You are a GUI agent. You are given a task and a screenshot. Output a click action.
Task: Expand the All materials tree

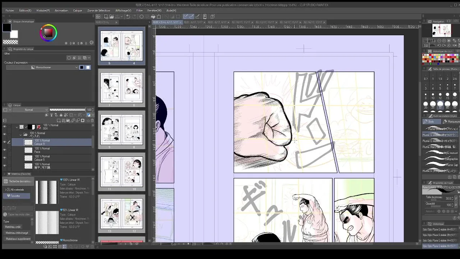coord(5,190)
